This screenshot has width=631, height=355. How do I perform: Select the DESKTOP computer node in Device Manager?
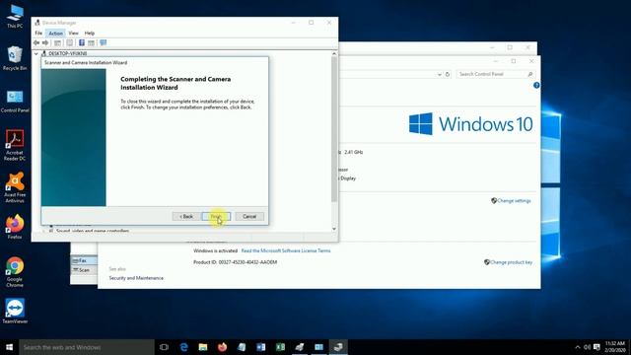68,53
